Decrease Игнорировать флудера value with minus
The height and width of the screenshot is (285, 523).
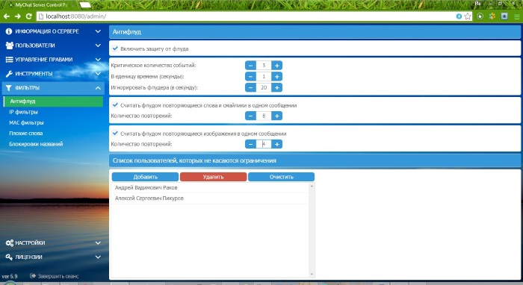click(250, 87)
